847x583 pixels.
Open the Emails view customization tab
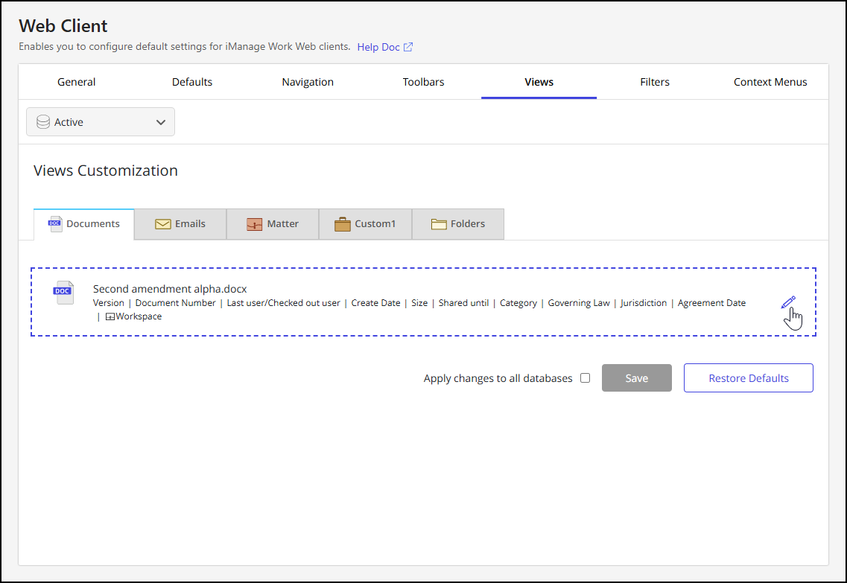tap(180, 223)
